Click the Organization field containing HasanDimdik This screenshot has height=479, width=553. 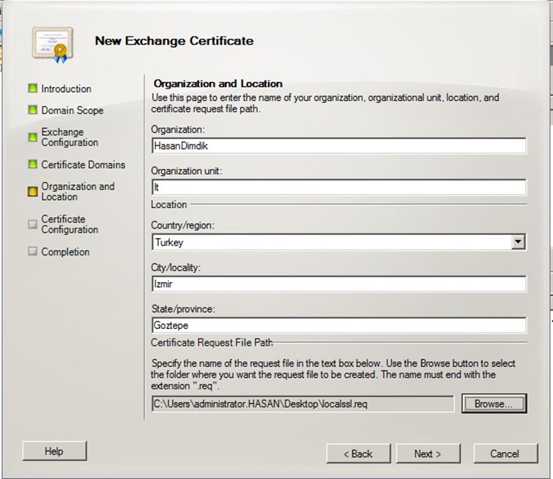pos(339,146)
